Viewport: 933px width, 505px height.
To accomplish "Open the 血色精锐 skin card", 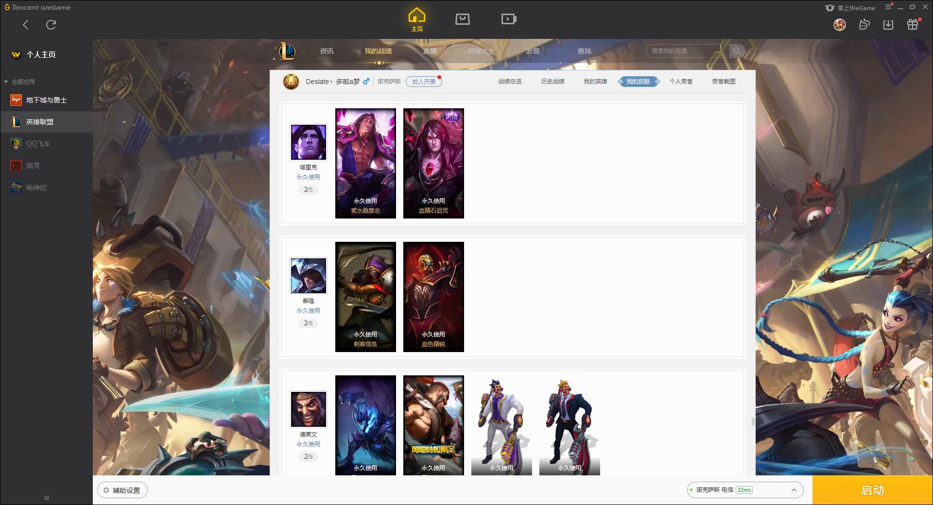I will pyautogui.click(x=433, y=297).
